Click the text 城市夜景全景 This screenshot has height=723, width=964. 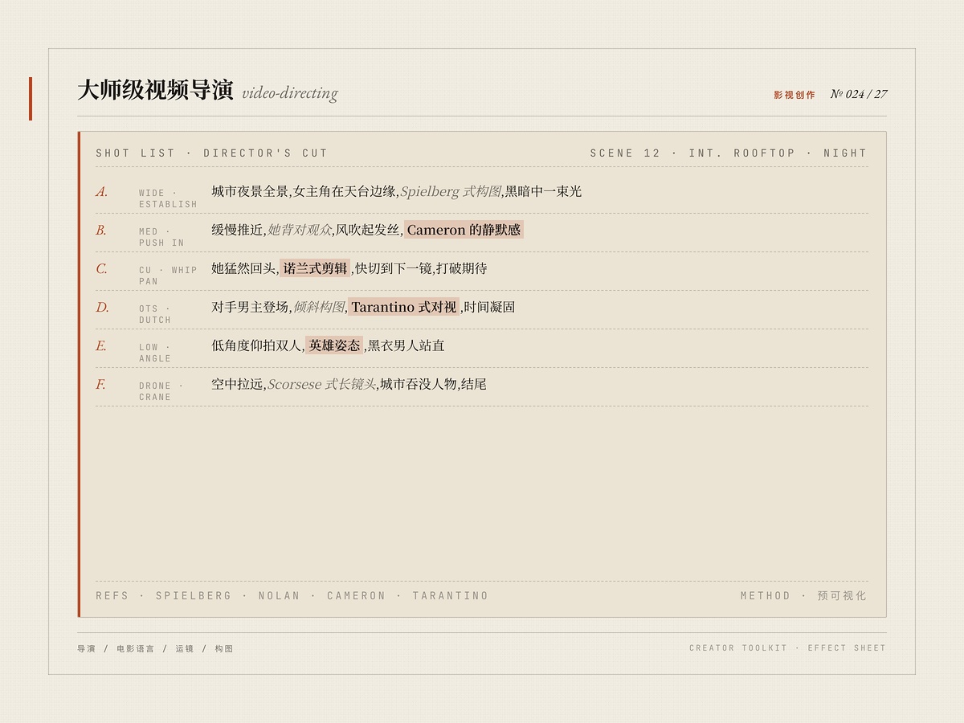(x=250, y=191)
